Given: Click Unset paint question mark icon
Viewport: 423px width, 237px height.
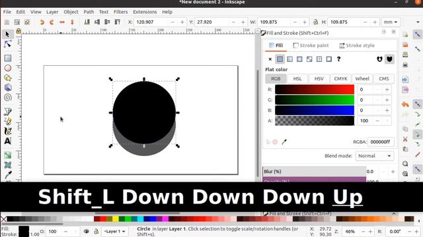Looking at the screenshot, I should (x=338, y=59).
